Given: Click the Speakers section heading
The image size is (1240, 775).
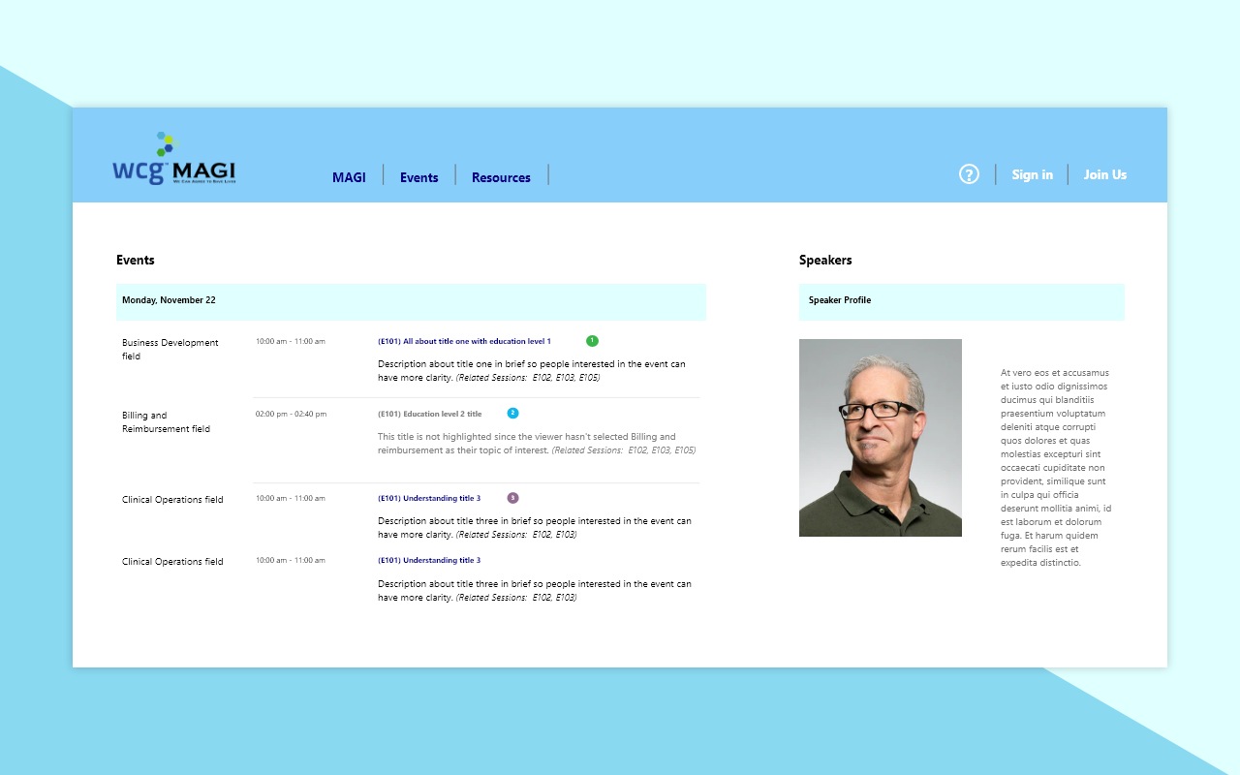Looking at the screenshot, I should coord(825,260).
